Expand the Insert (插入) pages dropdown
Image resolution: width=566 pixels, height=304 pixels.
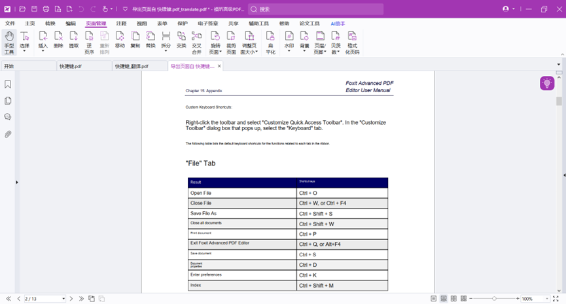[x=43, y=51]
